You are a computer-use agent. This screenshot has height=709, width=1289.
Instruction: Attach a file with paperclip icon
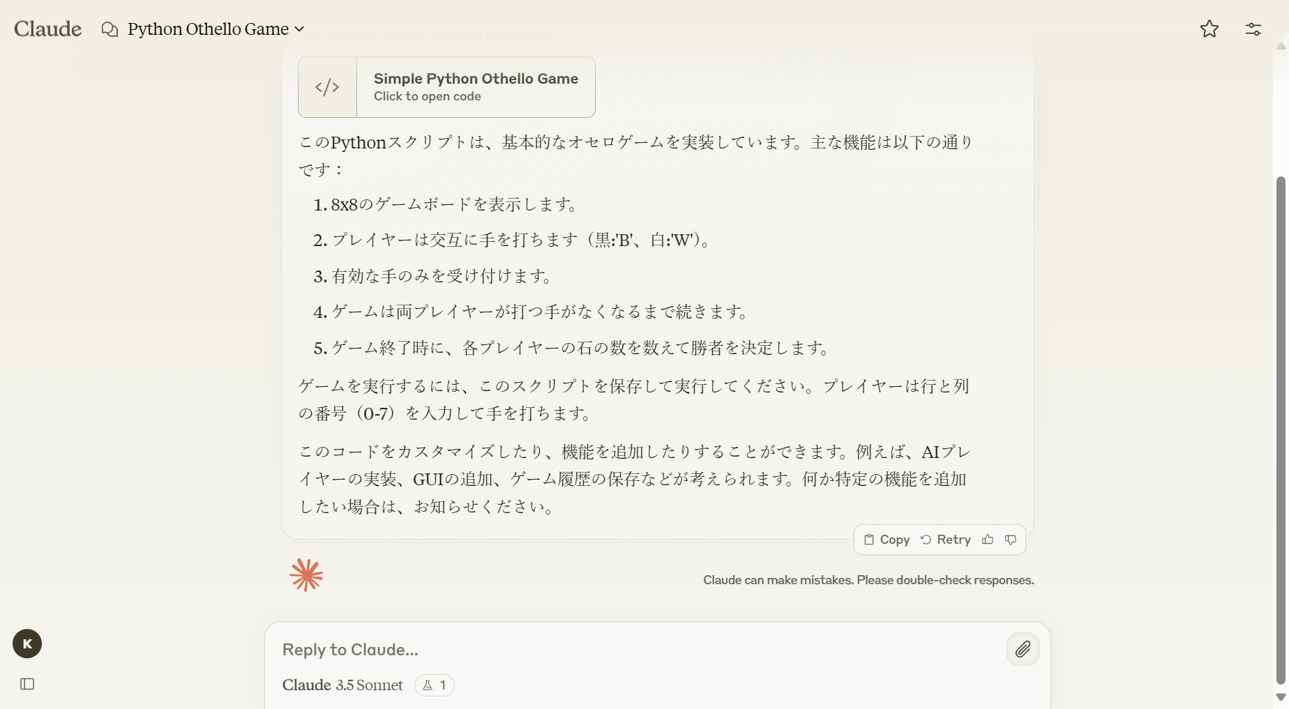1023,650
